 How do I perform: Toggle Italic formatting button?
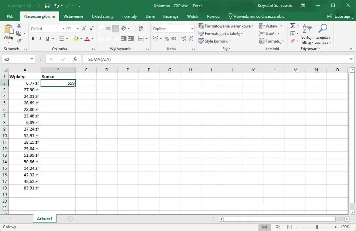(40, 39)
